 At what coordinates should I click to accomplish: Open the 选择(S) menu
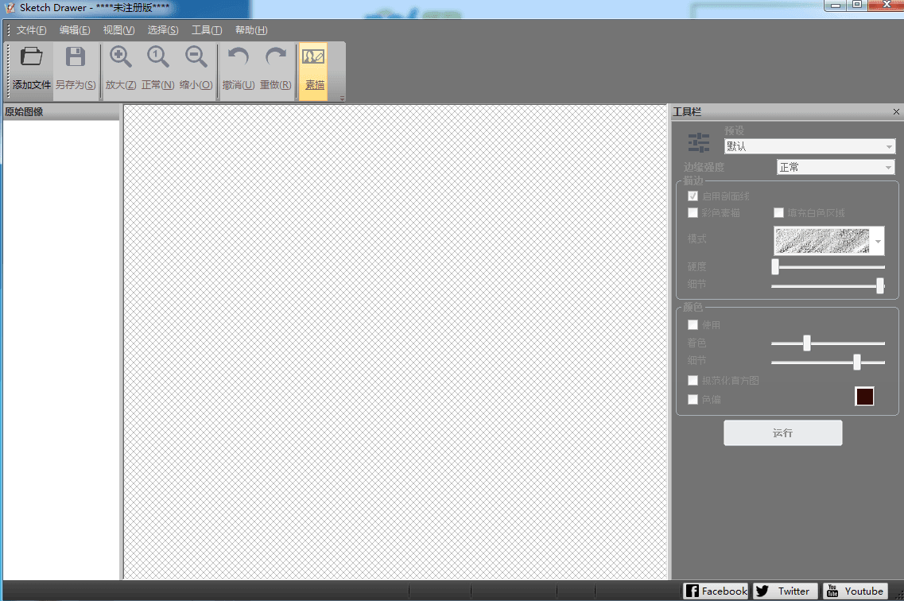pyautogui.click(x=162, y=30)
